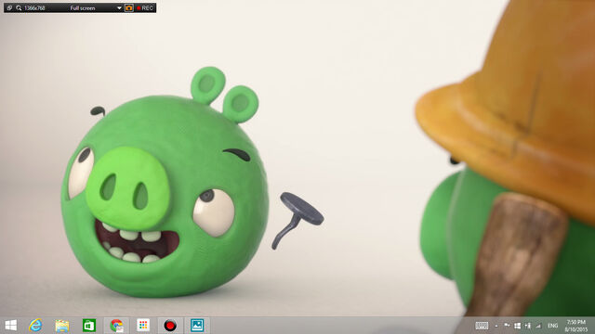Click the REC record button
The image size is (595, 334).
145,8
